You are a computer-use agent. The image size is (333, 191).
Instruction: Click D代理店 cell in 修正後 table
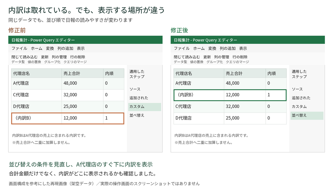click(x=199, y=118)
